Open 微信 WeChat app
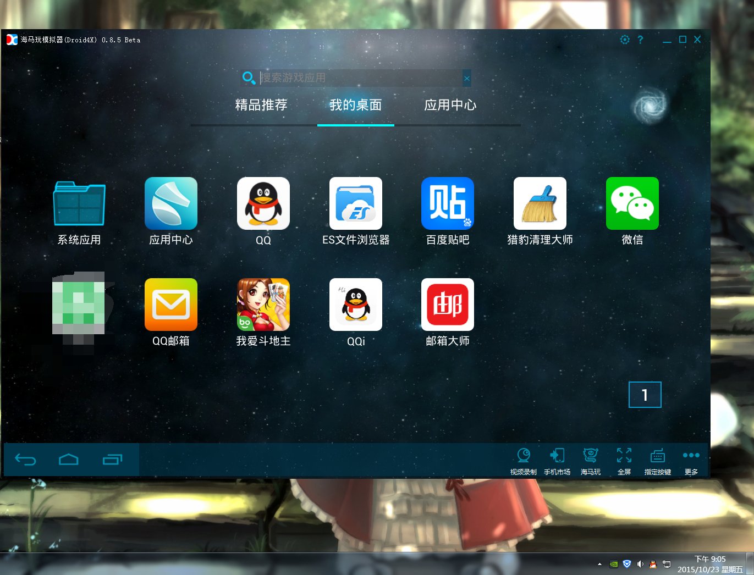Screen dimensions: 754x575 tap(632, 203)
